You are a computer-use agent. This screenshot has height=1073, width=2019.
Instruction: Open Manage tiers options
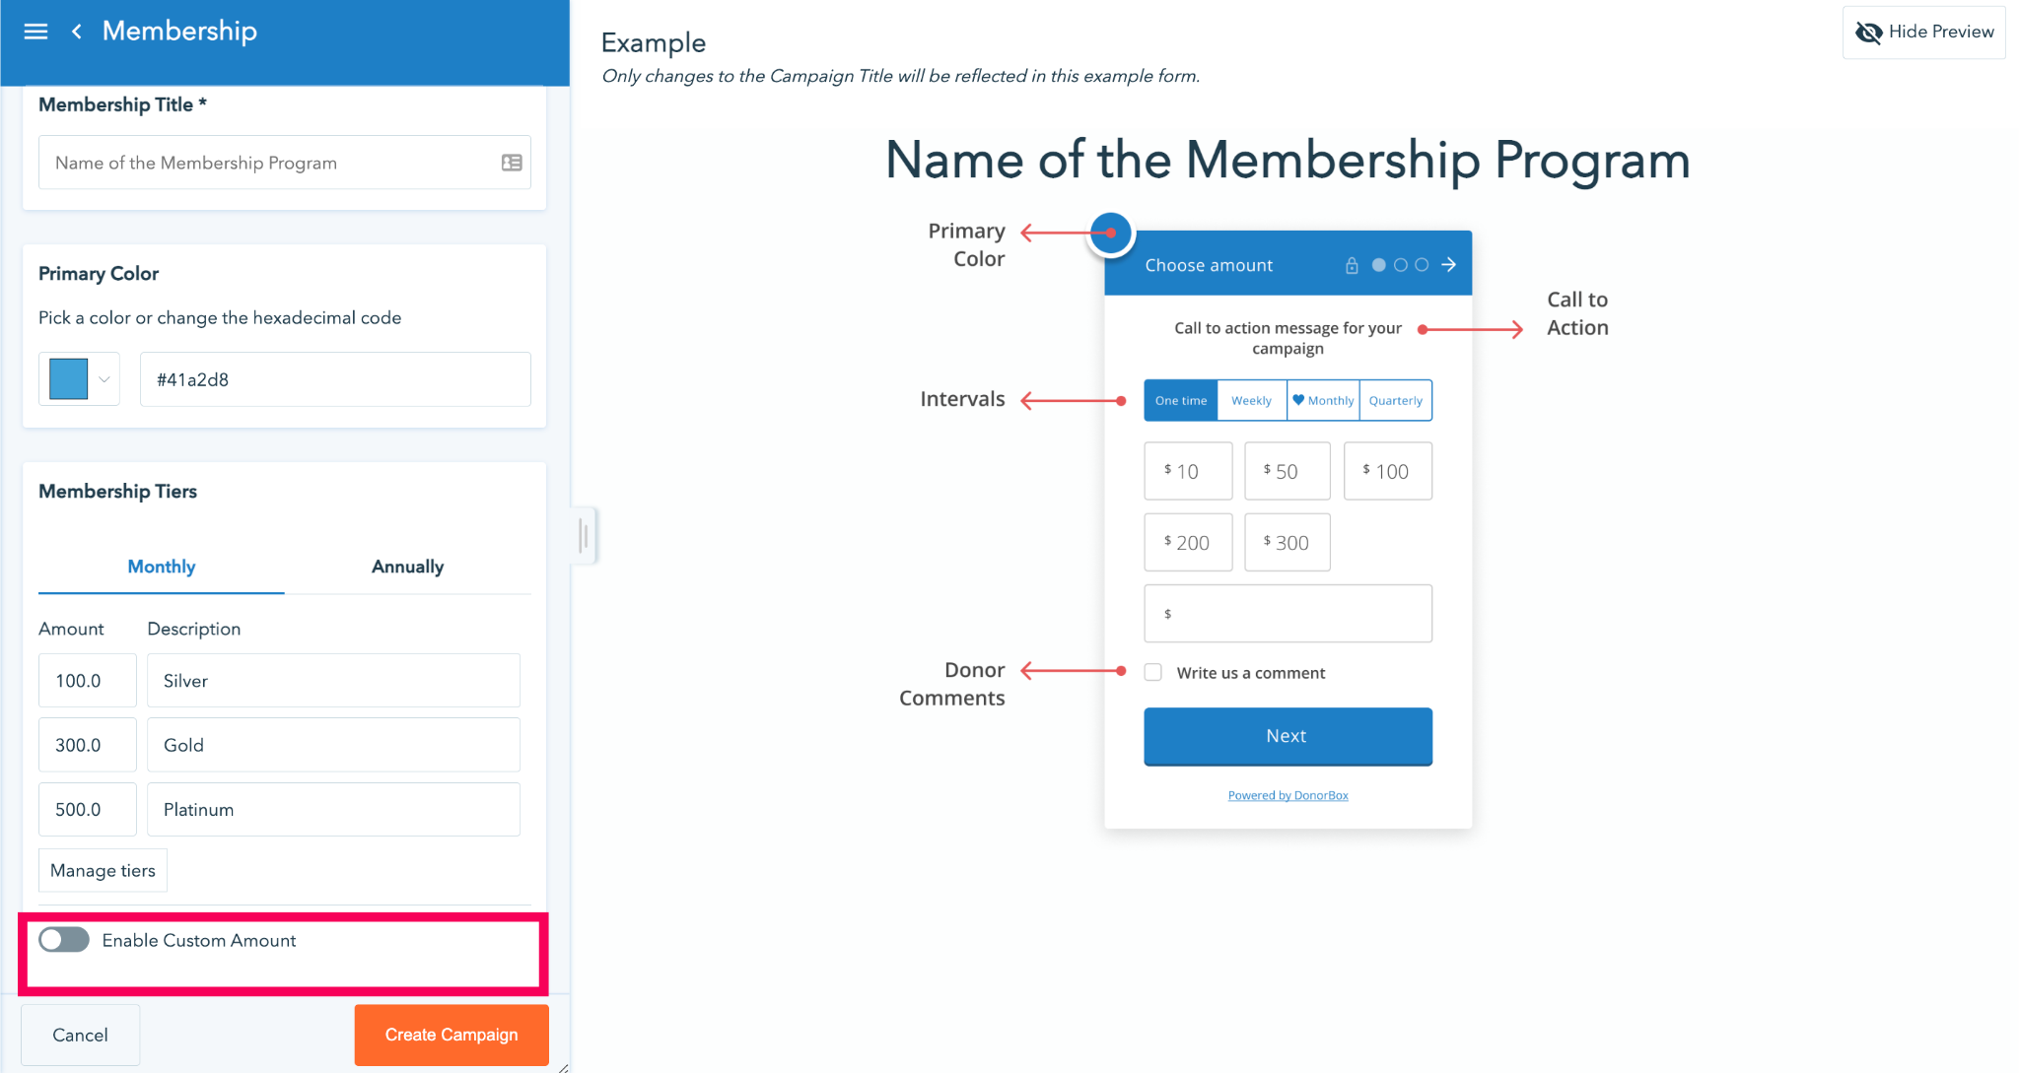(103, 870)
